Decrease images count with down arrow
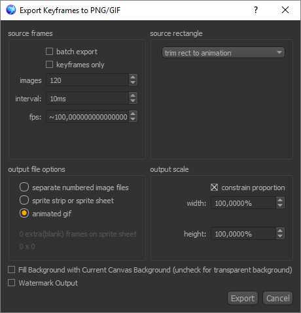 click(x=133, y=82)
